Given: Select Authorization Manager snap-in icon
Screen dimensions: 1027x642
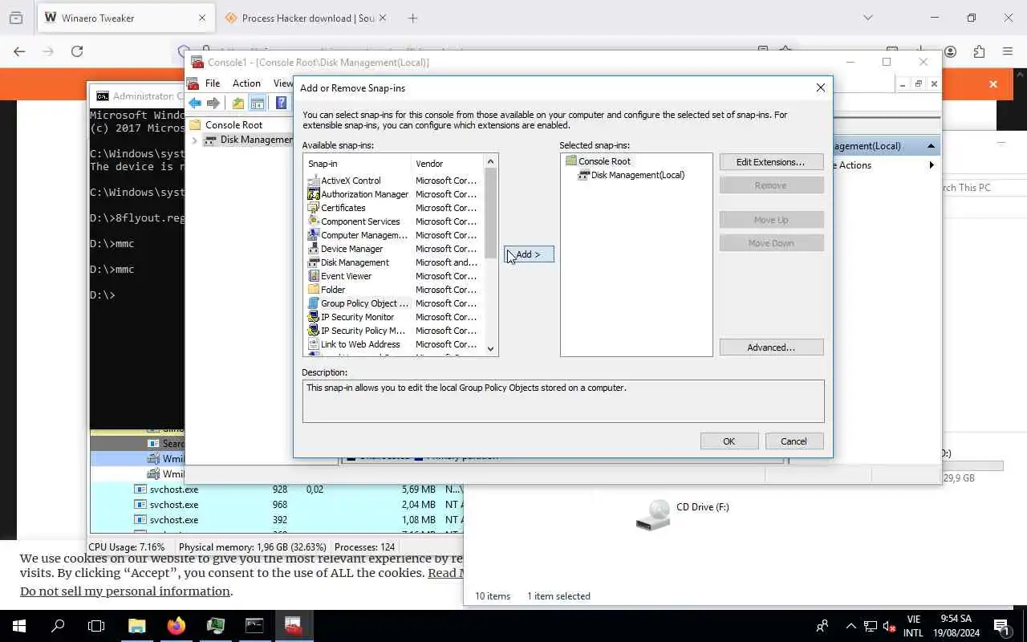Looking at the screenshot, I should [x=314, y=194].
